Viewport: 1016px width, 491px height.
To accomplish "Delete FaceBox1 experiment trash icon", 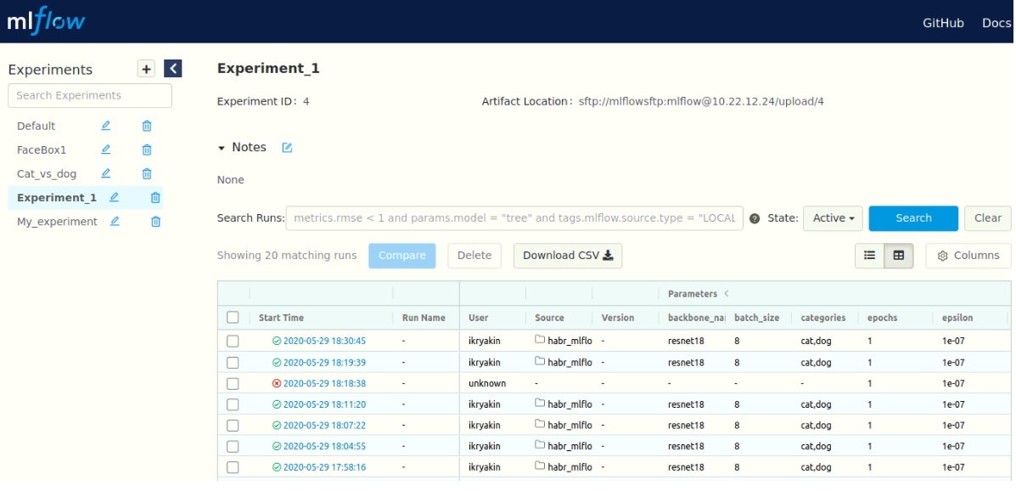I will pyautogui.click(x=147, y=150).
